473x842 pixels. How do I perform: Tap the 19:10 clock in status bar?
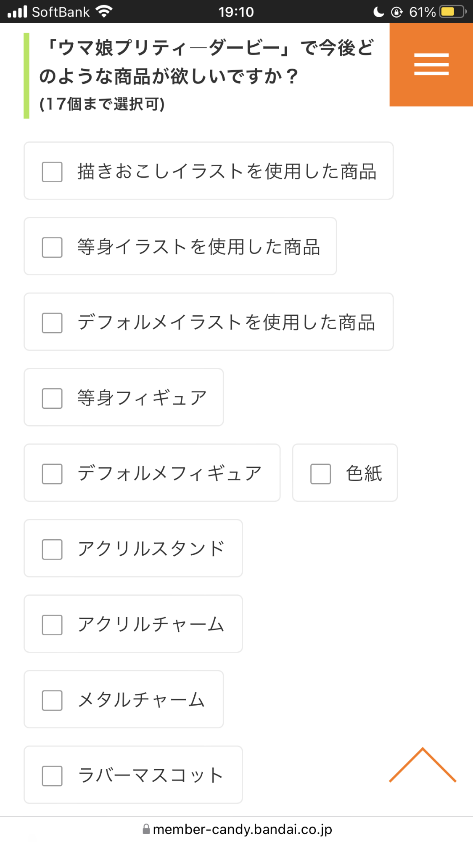click(236, 12)
